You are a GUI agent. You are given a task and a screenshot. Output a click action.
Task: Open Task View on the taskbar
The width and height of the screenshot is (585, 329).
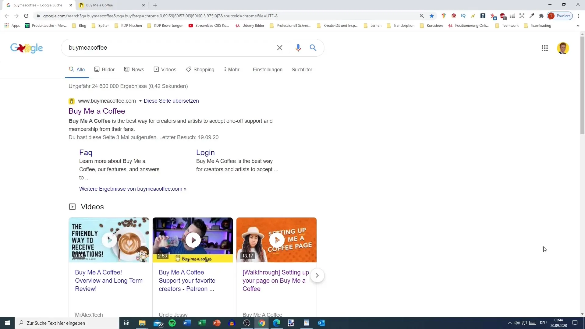(x=127, y=323)
